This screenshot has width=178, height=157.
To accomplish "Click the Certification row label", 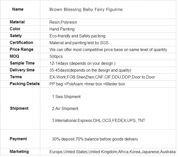I will click(21, 43).
